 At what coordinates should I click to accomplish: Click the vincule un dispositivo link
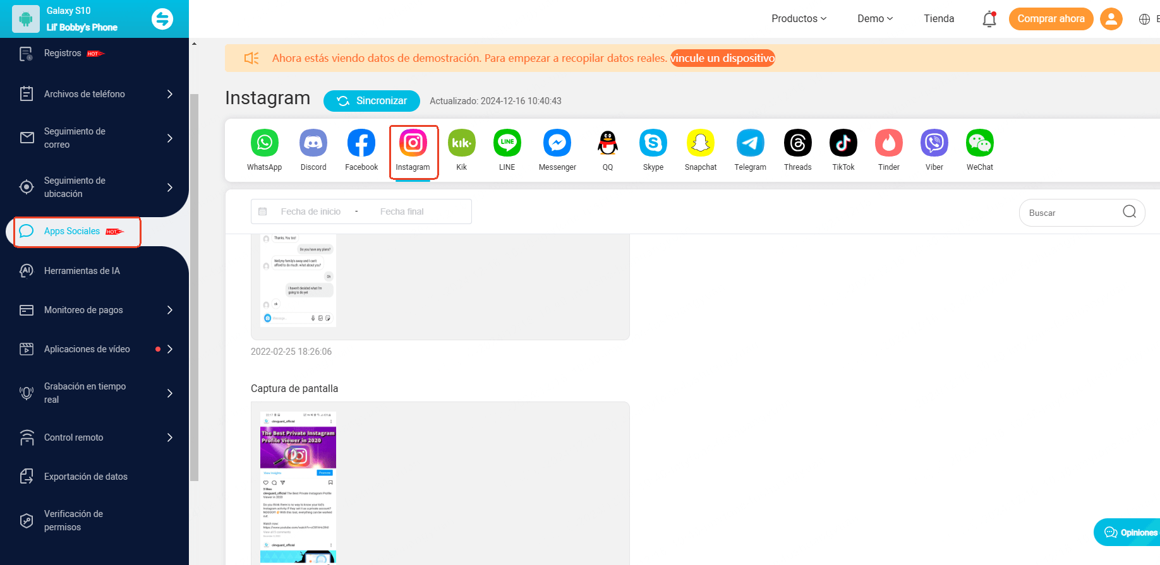tap(722, 58)
